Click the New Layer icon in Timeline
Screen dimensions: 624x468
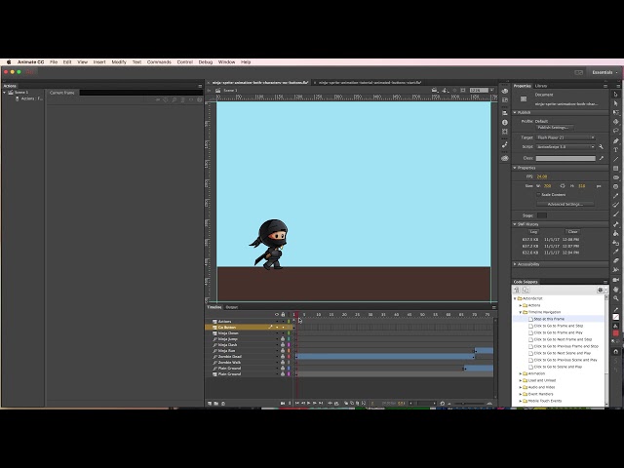210,403
